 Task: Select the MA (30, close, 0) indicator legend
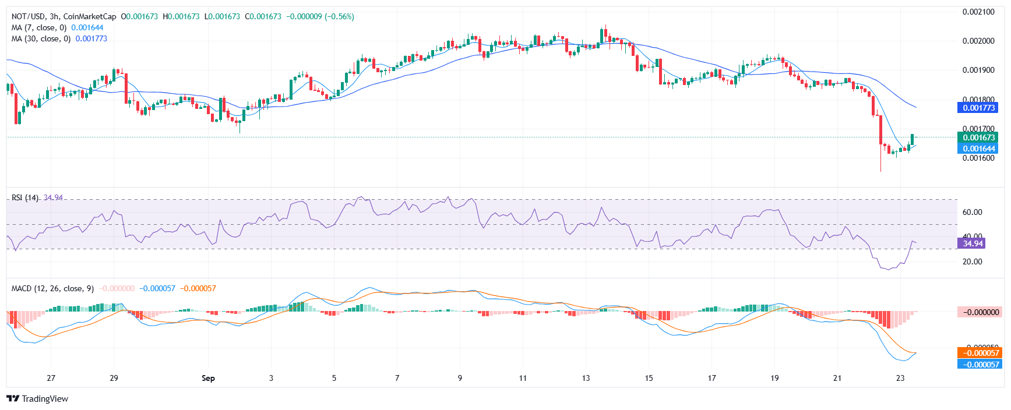[x=41, y=38]
